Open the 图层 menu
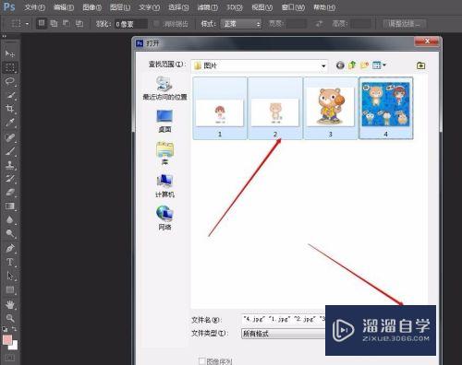The height and width of the screenshot is (365, 462). 120,7
